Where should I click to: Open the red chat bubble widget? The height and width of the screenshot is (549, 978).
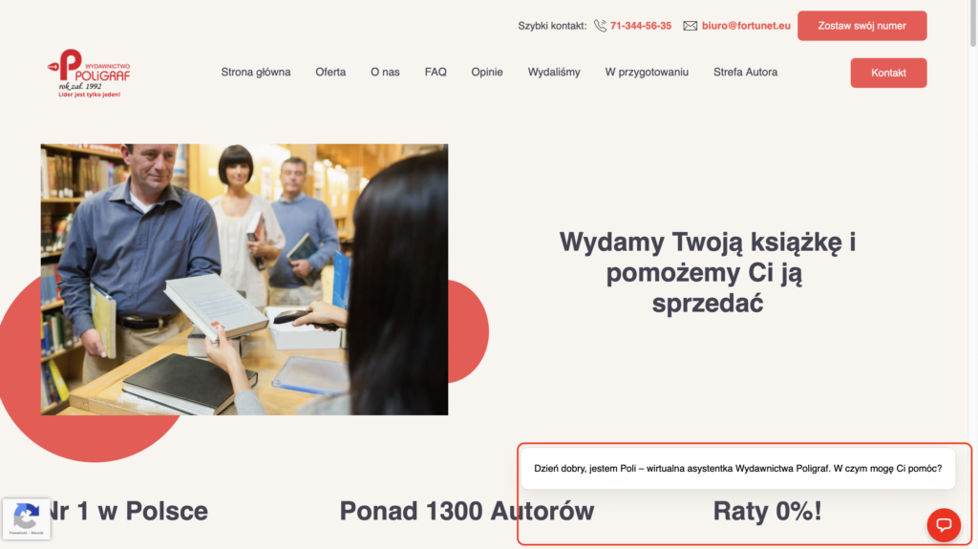click(x=944, y=525)
